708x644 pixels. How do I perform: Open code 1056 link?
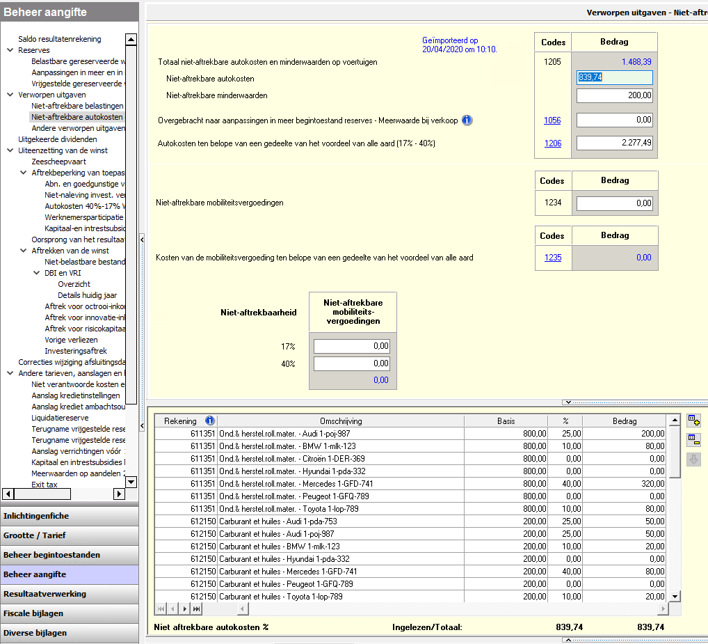(x=552, y=120)
